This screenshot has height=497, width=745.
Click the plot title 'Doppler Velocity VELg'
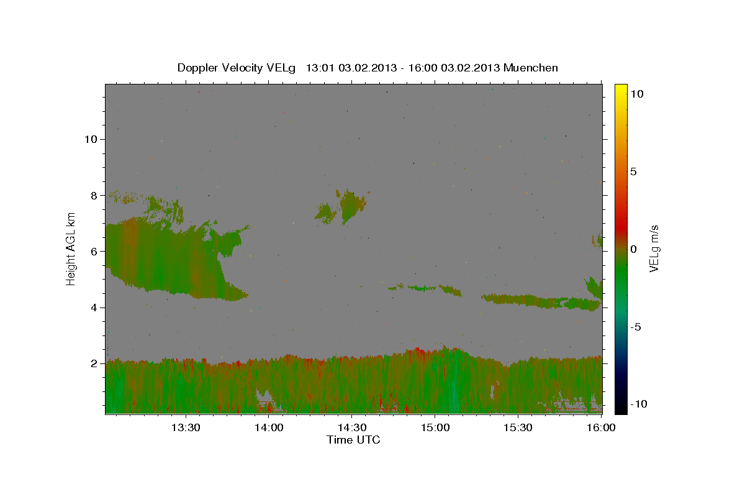click(238, 68)
